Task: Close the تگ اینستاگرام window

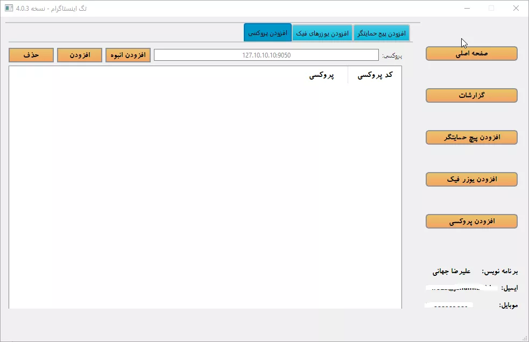Action: pos(516,9)
